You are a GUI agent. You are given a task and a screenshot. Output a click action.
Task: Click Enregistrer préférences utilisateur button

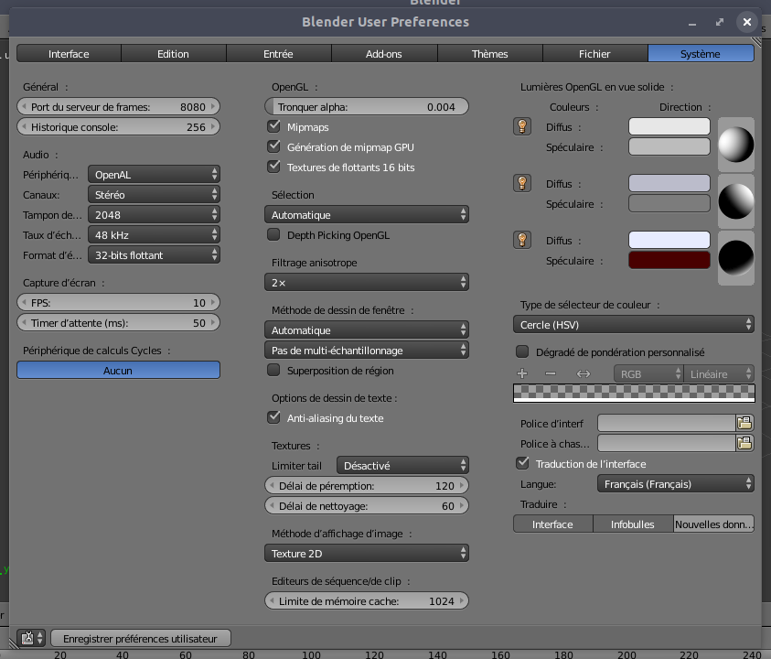(x=141, y=638)
